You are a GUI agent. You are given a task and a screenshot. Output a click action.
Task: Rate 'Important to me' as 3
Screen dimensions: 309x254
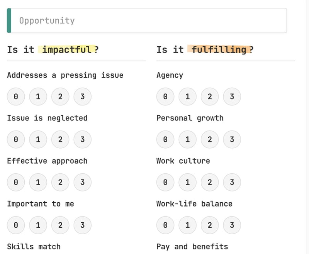point(82,225)
